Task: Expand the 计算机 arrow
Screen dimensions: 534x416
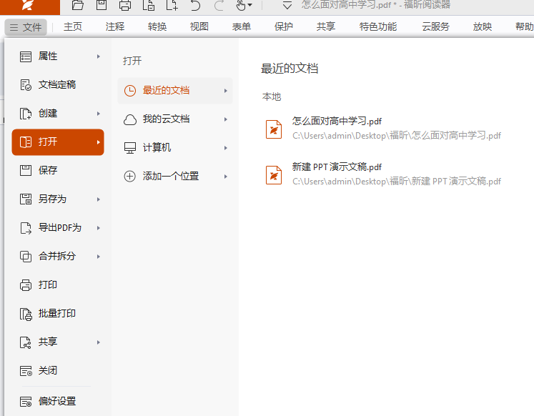Action: click(225, 148)
